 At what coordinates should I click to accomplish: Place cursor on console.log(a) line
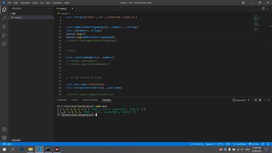[75, 34]
